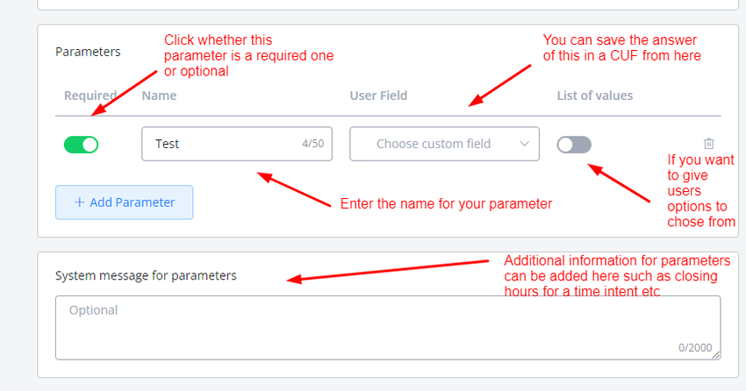Click the plus icon in Add Parameter
Viewport: 746px width, 391px height.
80,203
